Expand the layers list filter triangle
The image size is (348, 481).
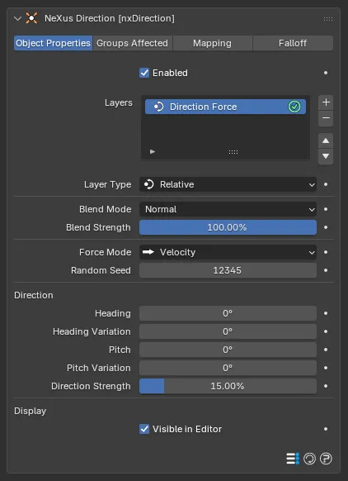click(153, 151)
